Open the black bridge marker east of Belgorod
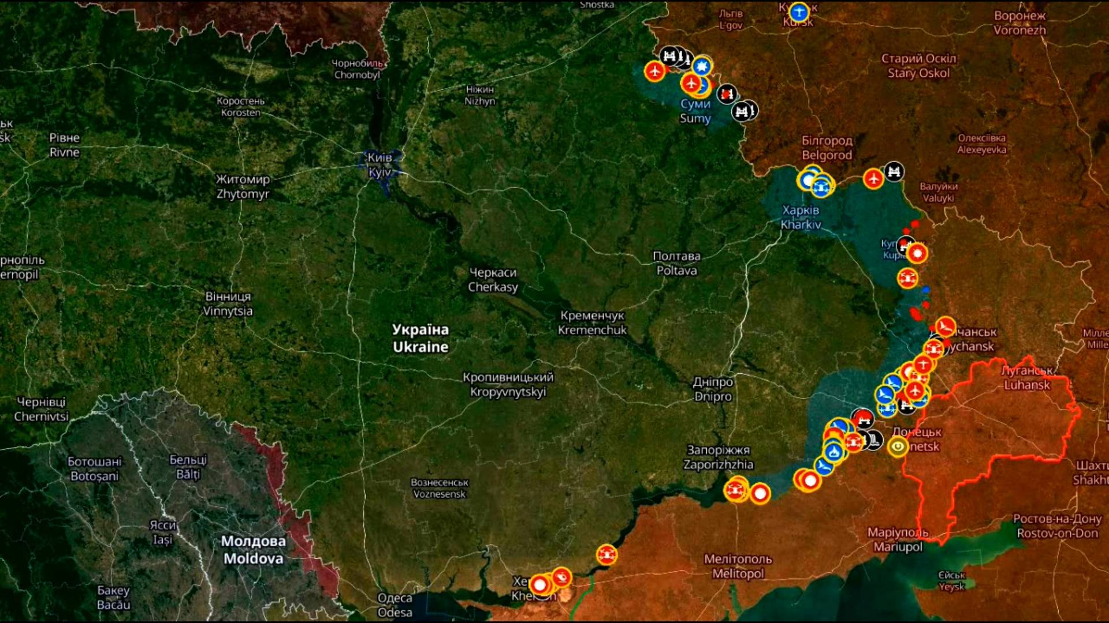Image resolution: width=1109 pixels, height=623 pixels. 894,171
